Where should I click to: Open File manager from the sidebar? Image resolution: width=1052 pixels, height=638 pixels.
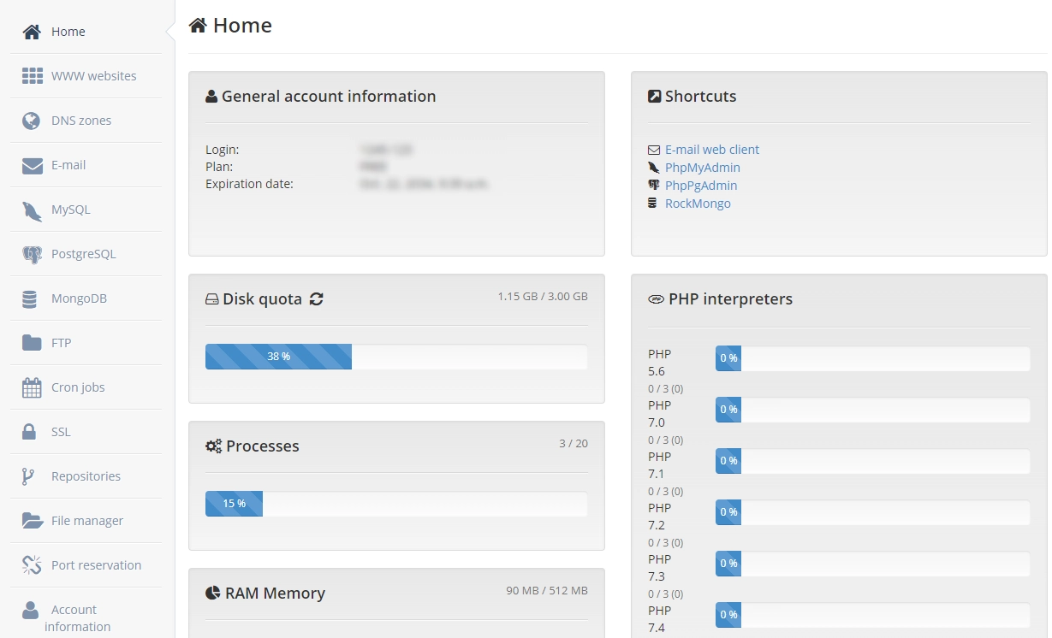pos(86,521)
